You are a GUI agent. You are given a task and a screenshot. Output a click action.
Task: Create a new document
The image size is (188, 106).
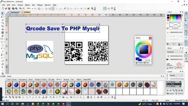pos(3,9)
